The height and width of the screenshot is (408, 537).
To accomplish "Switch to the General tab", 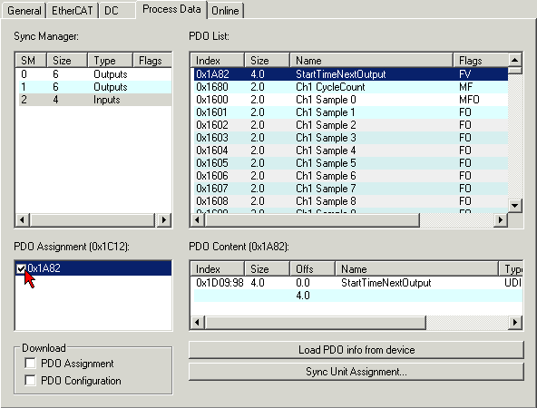I will point(24,10).
